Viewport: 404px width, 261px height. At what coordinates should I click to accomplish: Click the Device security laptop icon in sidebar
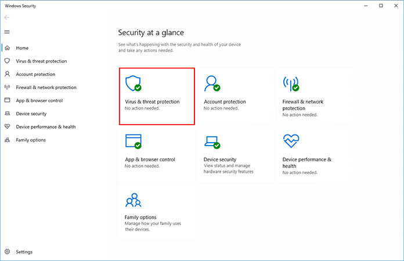point(7,114)
